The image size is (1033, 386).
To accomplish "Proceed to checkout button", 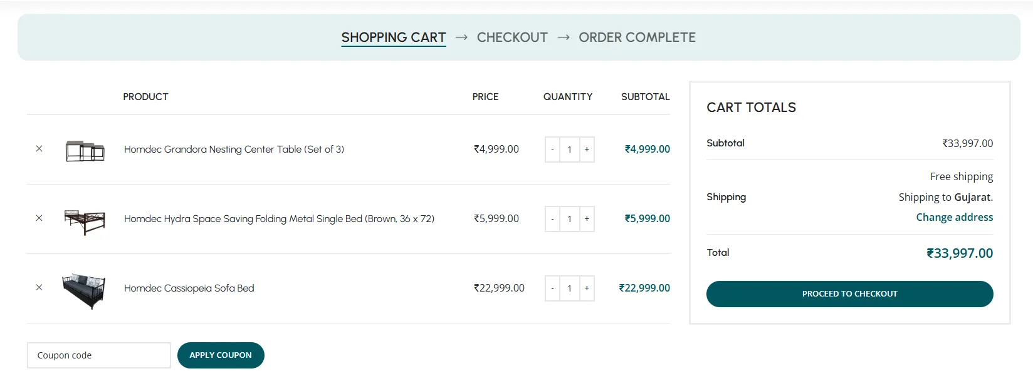I will (849, 294).
